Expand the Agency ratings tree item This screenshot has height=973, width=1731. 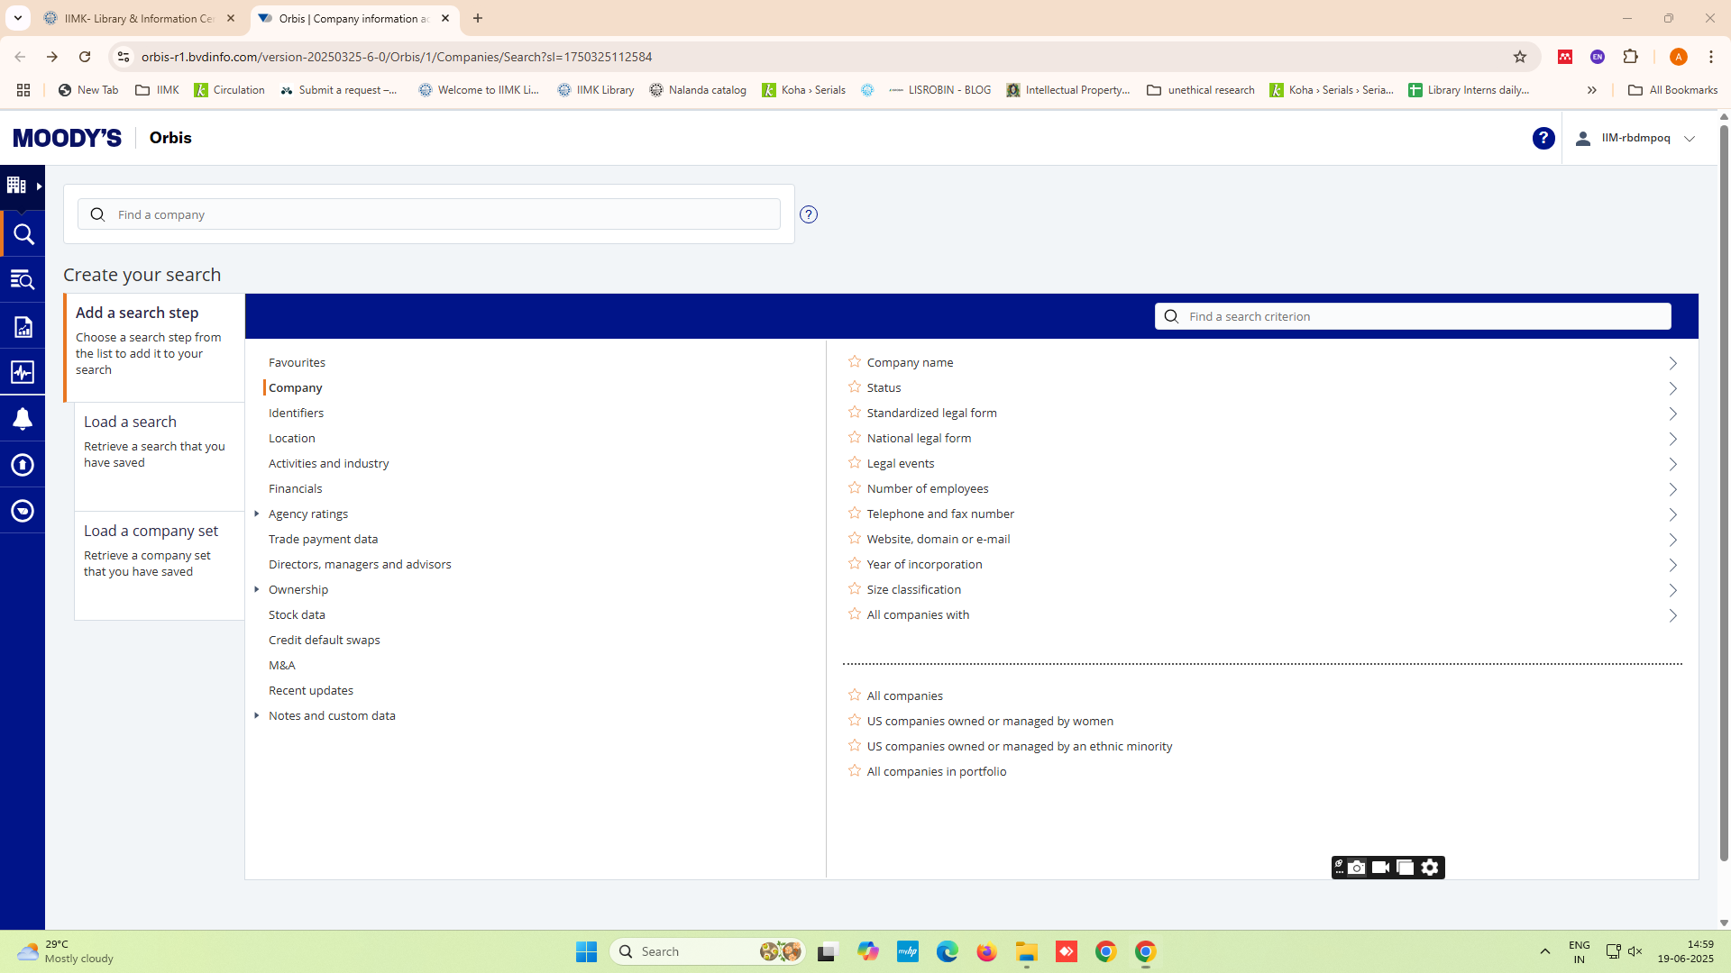coord(257,514)
